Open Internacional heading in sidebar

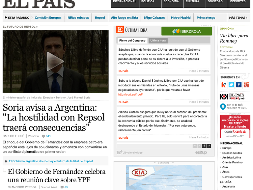tap(231, 143)
